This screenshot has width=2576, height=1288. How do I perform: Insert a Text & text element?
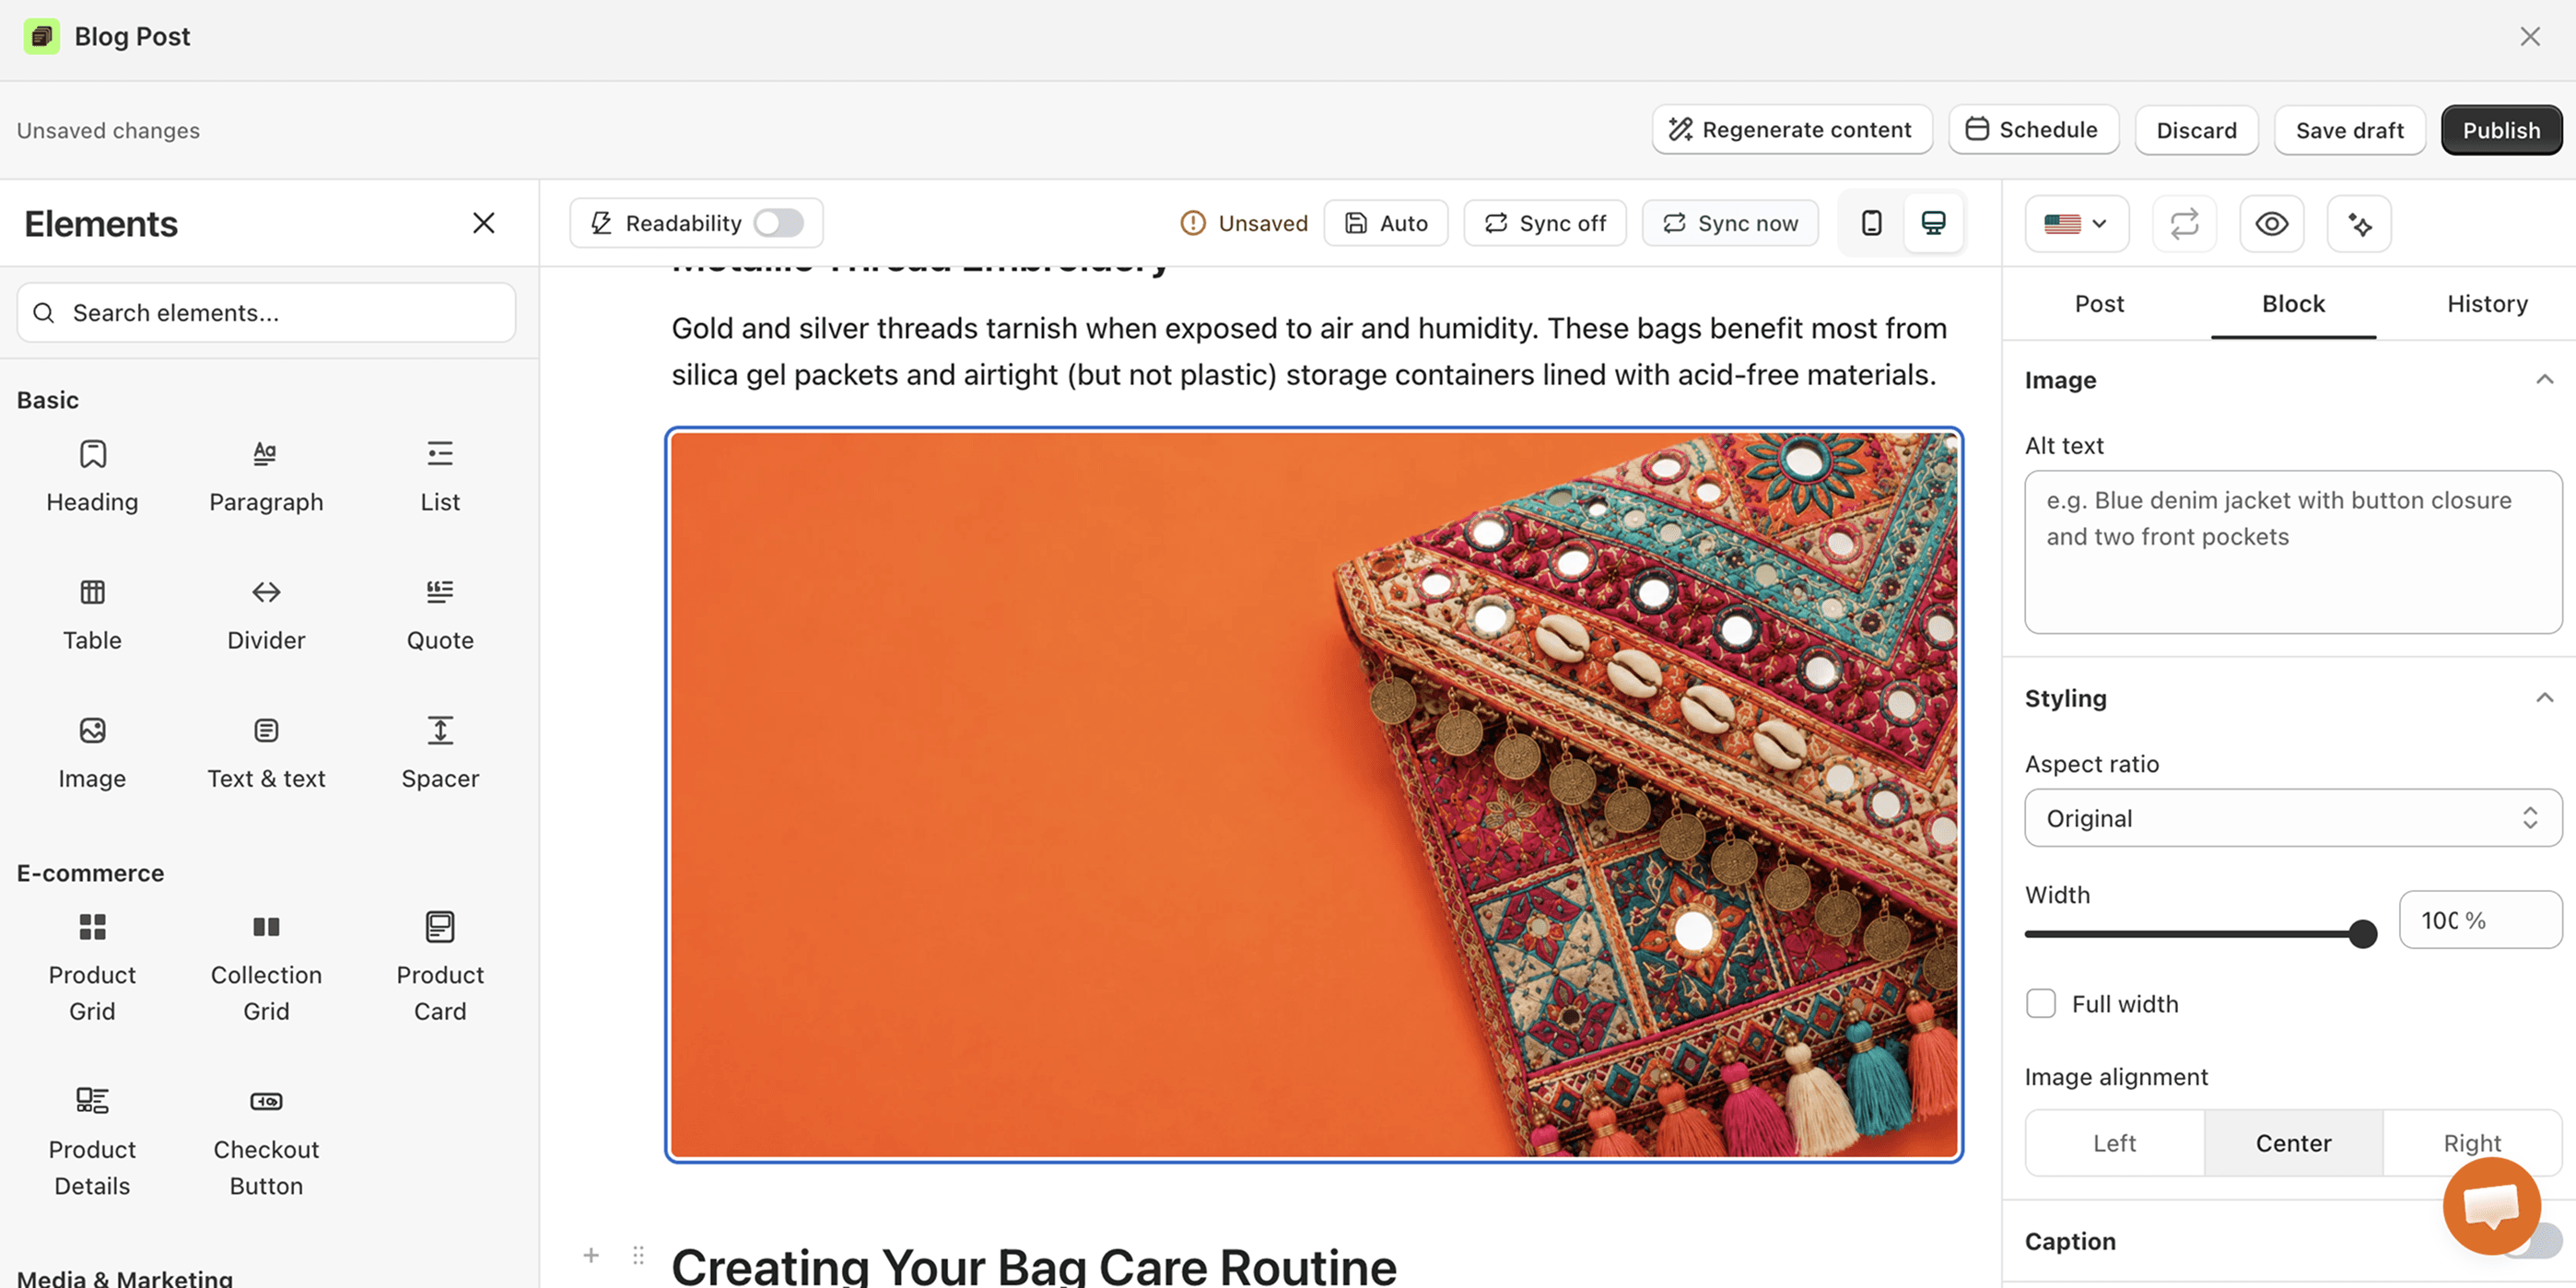click(266, 753)
